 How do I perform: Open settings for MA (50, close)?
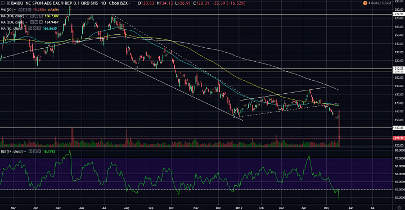[x=35, y=29]
